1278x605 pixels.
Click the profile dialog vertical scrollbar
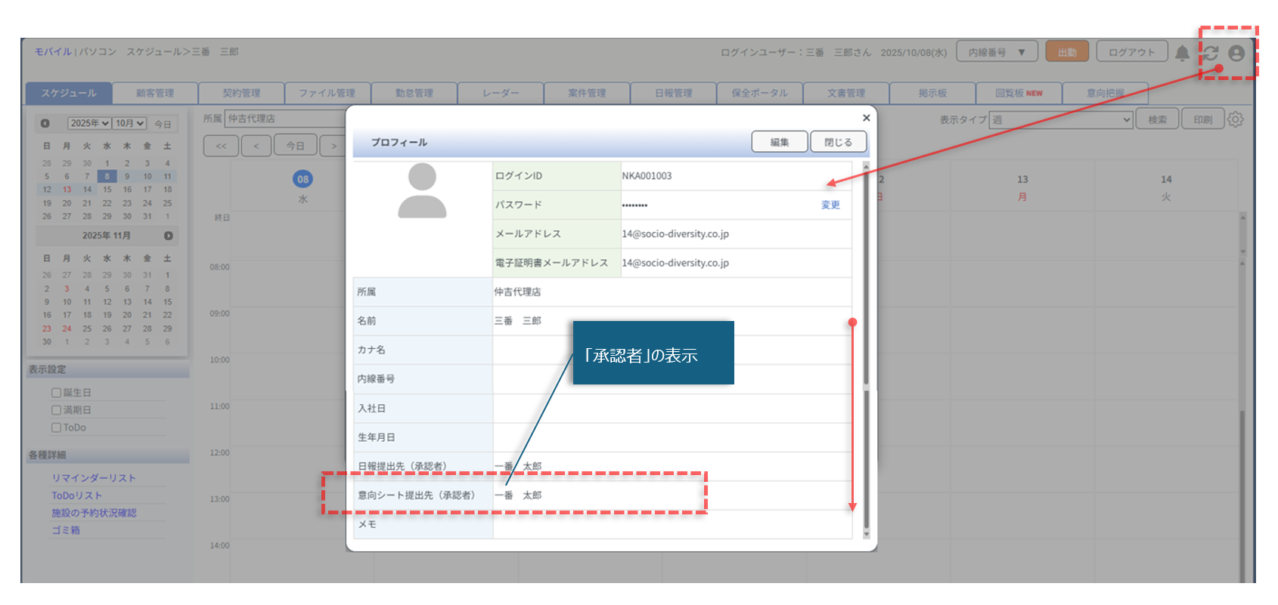click(x=866, y=302)
